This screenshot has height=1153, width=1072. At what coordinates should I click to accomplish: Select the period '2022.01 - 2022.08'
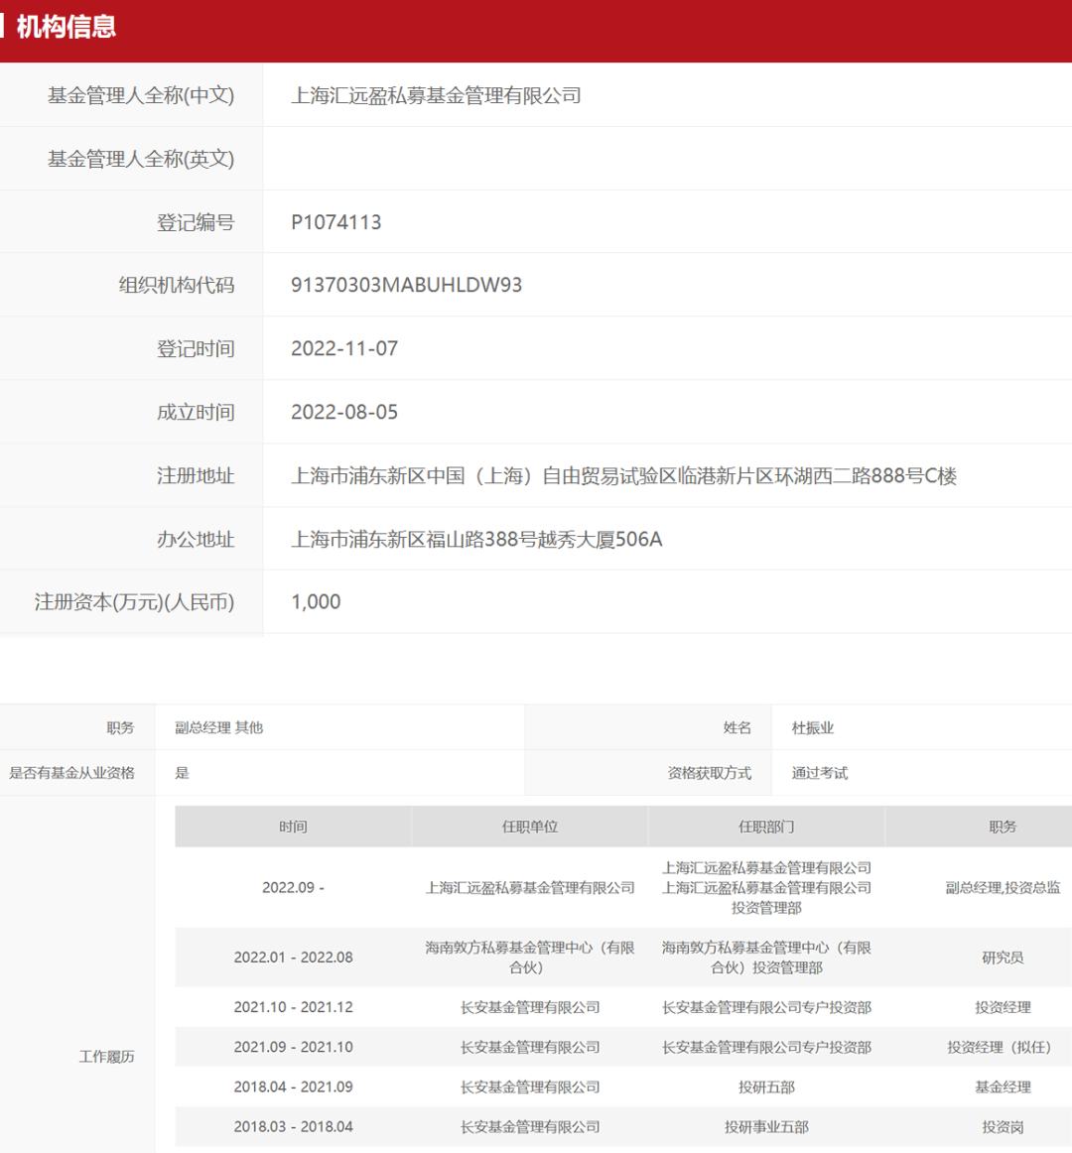(293, 958)
